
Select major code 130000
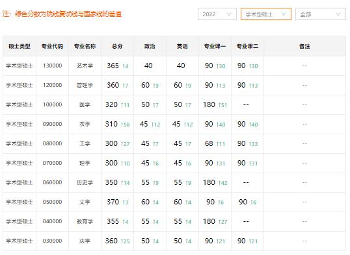[53, 66]
